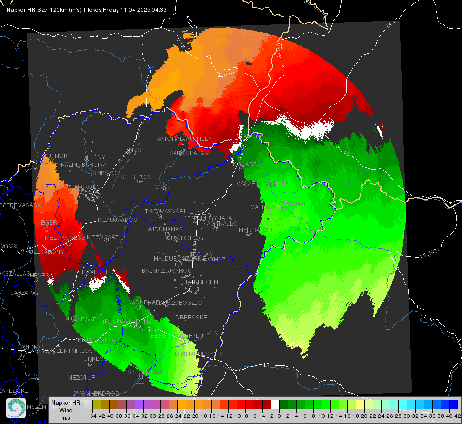Image resolution: width=462 pixels, height=424 pixels.
Task: Click the SAROSPATAK label
Action: (189, 153)
